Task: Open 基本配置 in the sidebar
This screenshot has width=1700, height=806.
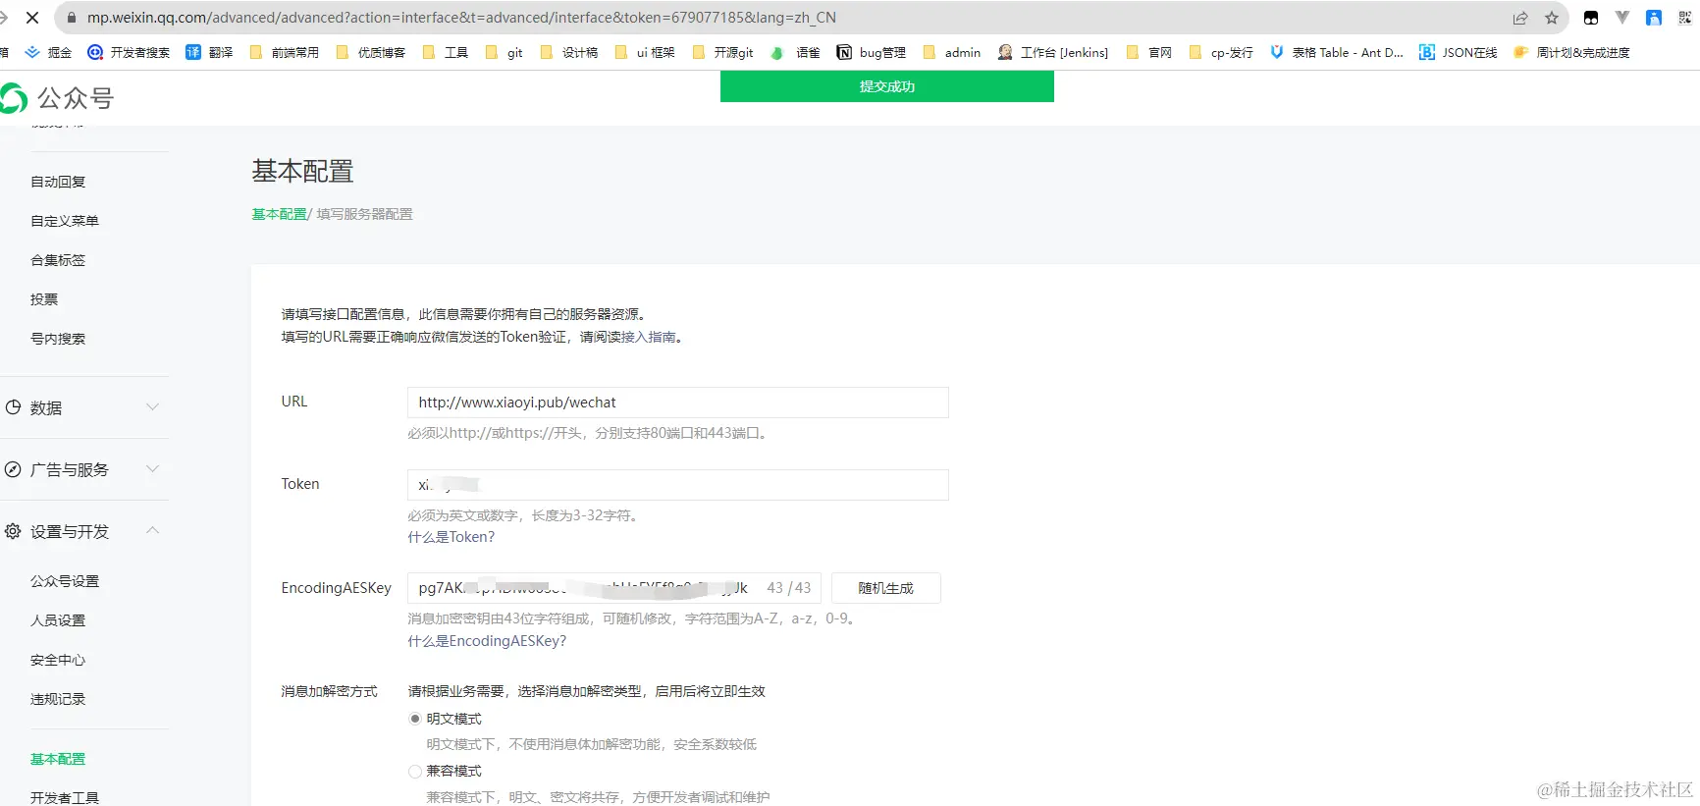Action: click(58, 759)
